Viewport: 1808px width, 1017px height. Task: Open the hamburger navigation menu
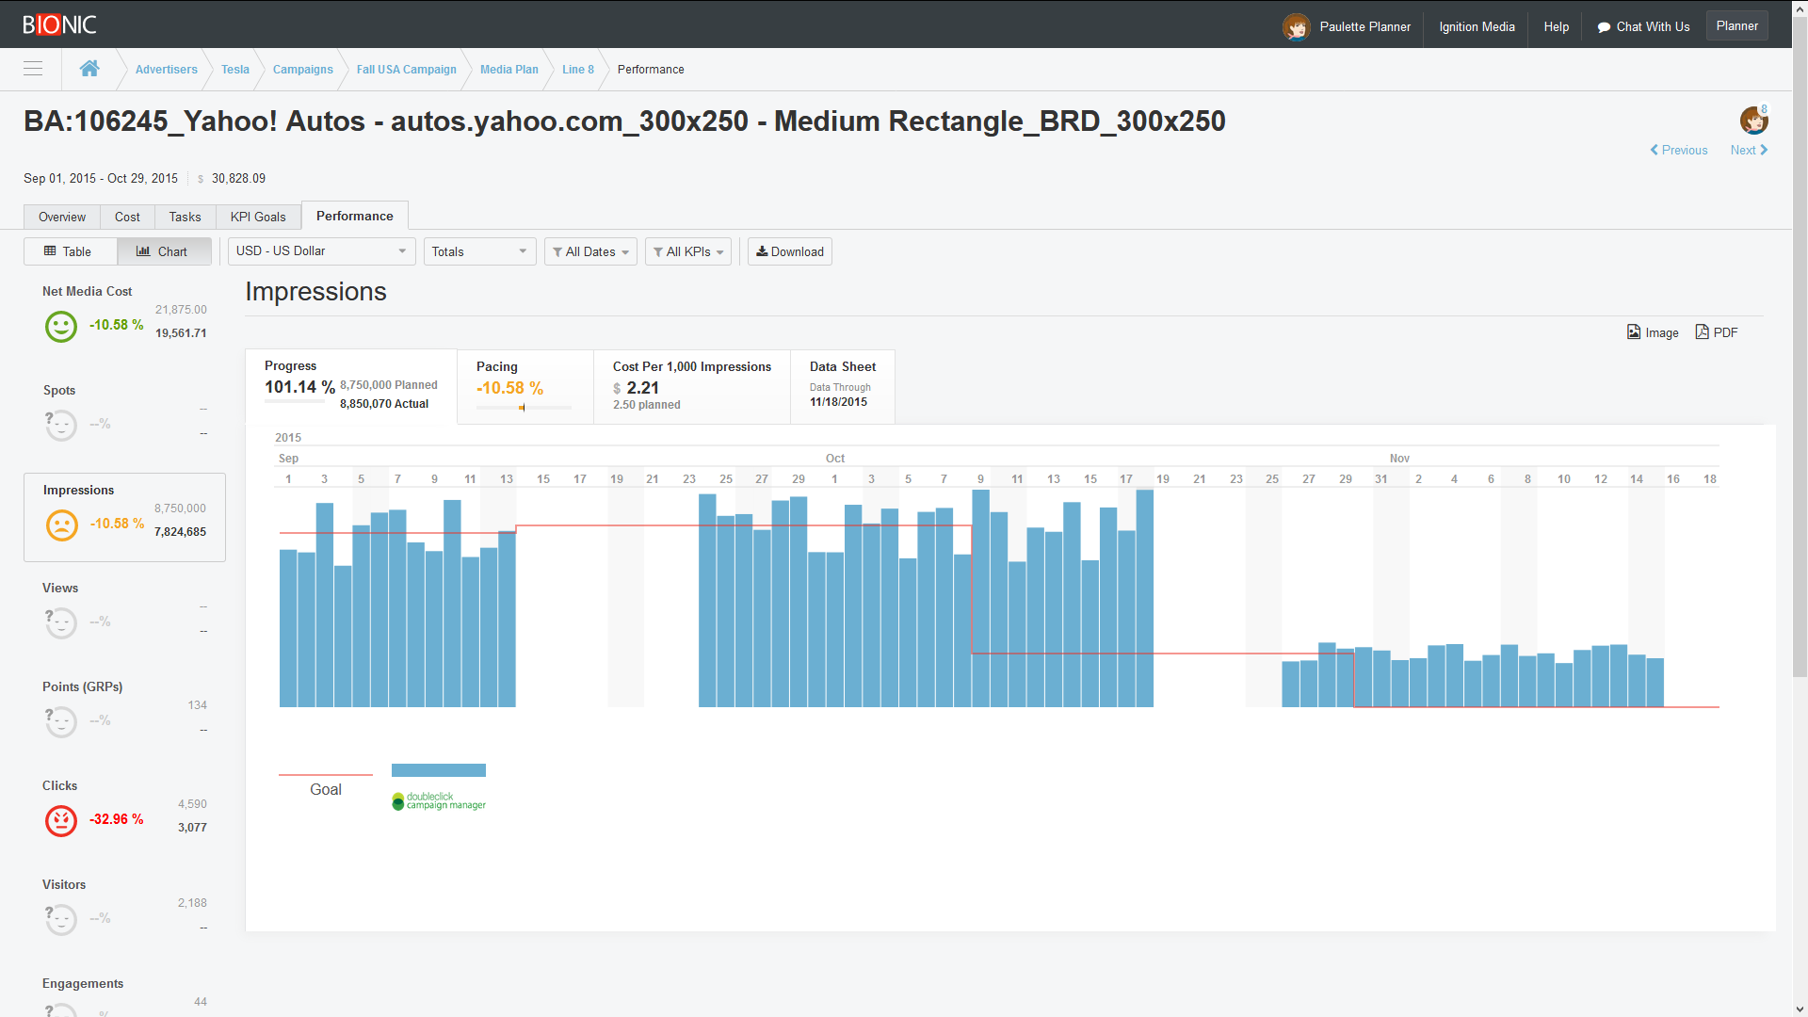click(x=32, y=69)
